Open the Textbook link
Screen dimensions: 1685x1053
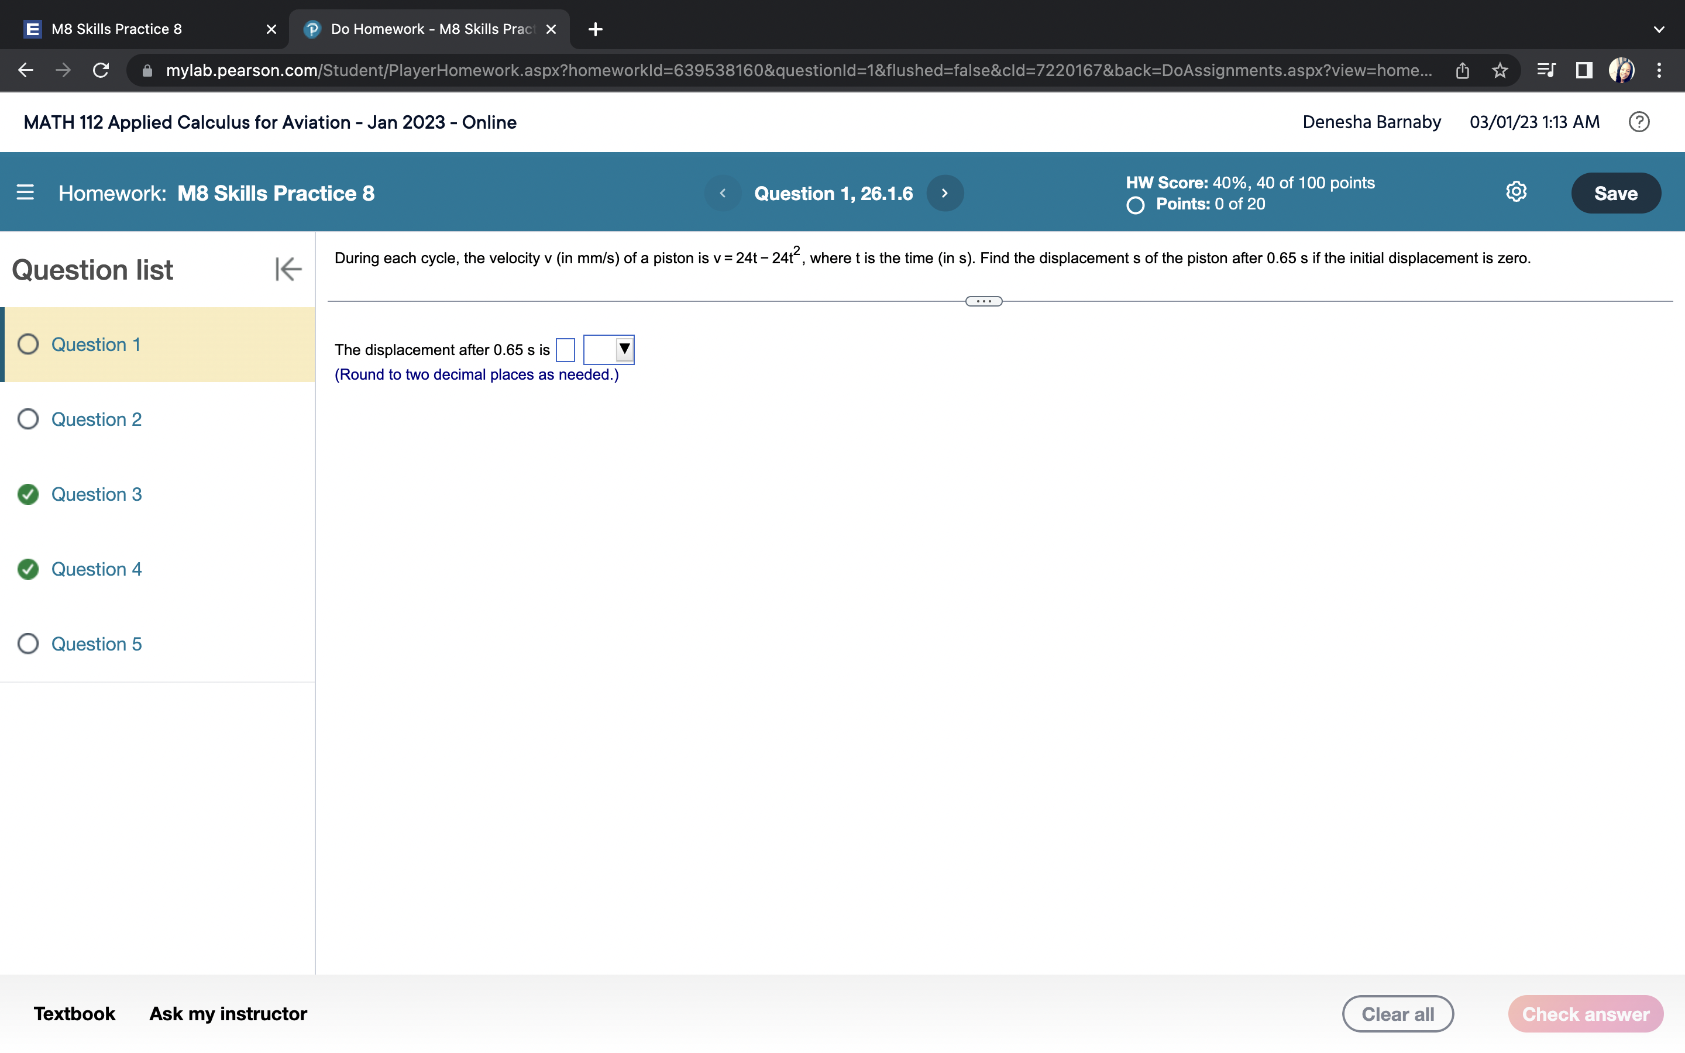point(74,1013)
